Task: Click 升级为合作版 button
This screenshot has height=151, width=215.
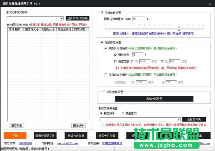Action: point(76,136)
